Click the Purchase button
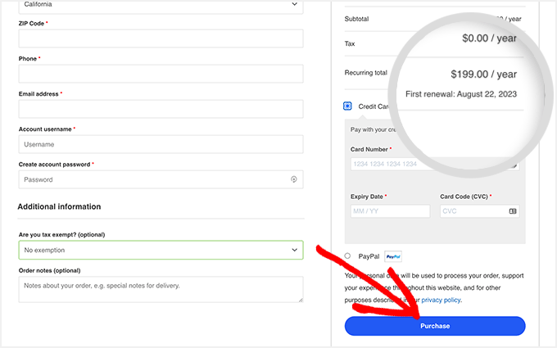 click(x=435, y=326)
